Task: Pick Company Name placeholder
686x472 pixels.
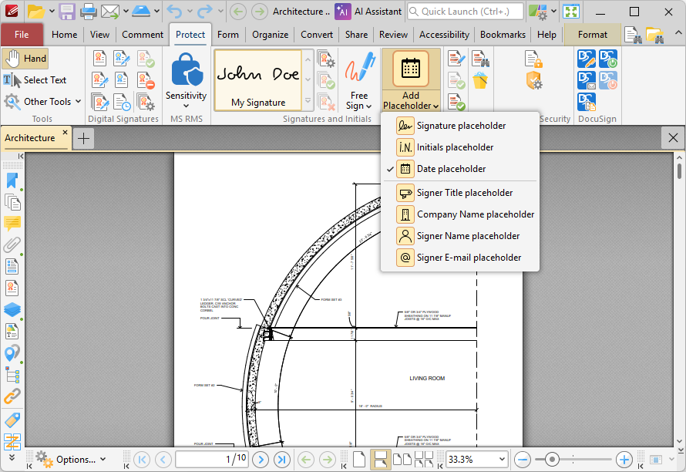Action: pyautogui.click(x=460, y=214)
